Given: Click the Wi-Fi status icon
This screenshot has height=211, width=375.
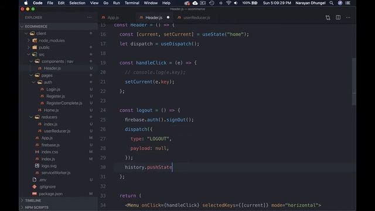Looking at the screenshot, I should (x=229, y=3).
